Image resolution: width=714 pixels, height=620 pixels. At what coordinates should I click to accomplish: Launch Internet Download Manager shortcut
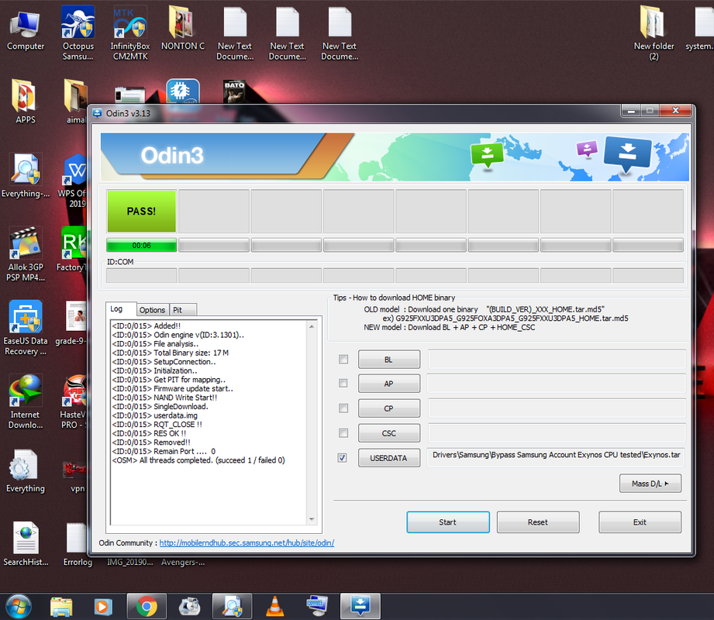coord(26,401)
